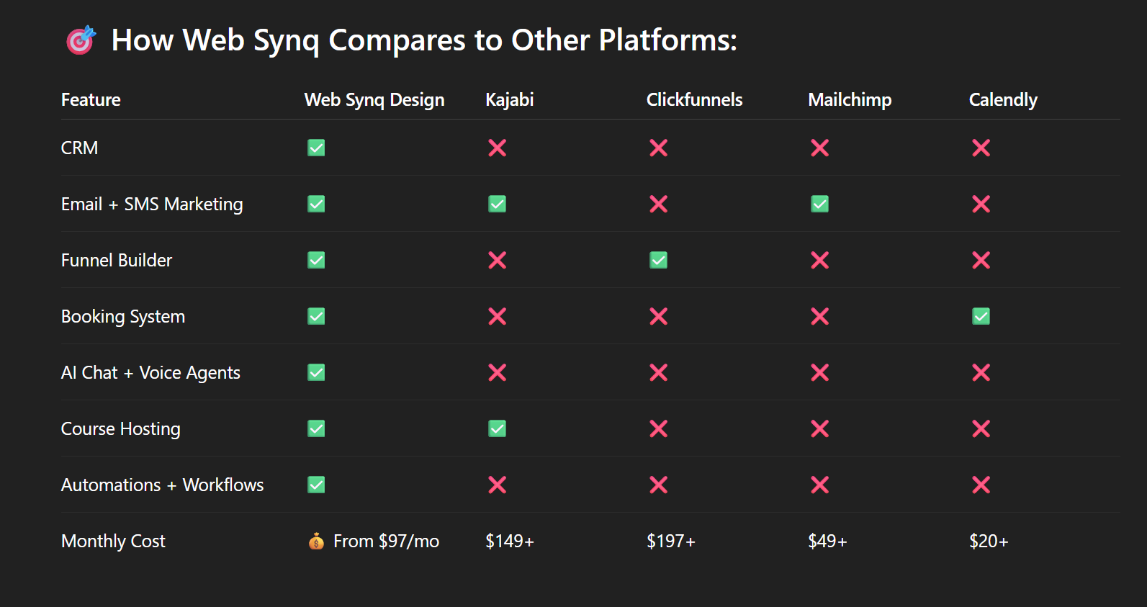Click Mailchimp's '$49+' price
This screenshot has width=1147, height=607.
coord(828,541)
